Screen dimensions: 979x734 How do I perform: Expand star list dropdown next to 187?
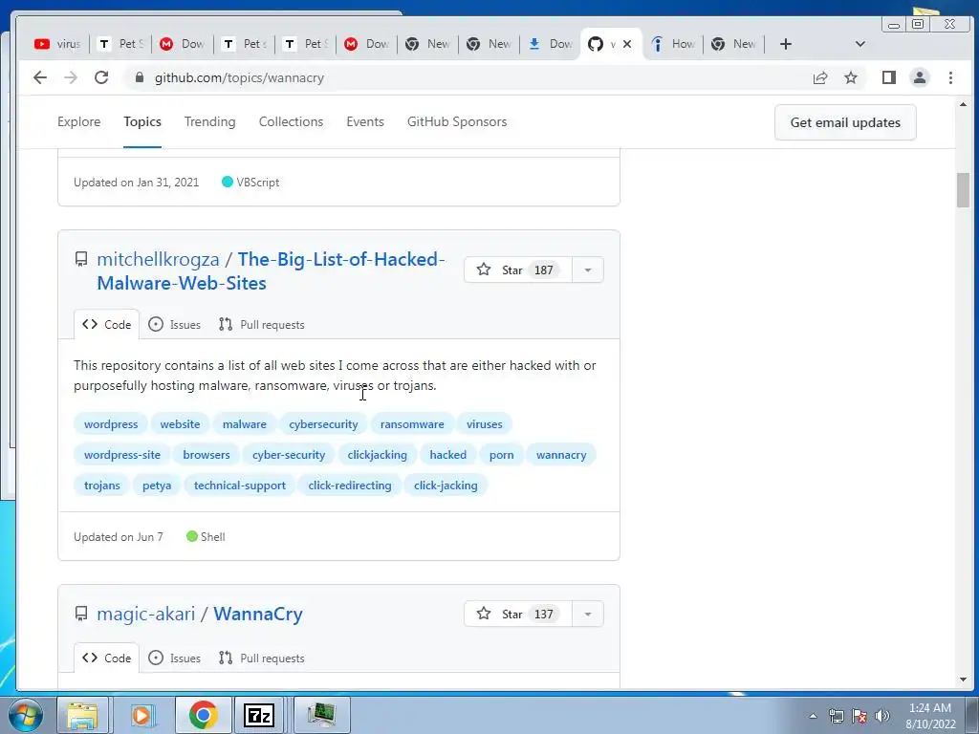[588, 270]
